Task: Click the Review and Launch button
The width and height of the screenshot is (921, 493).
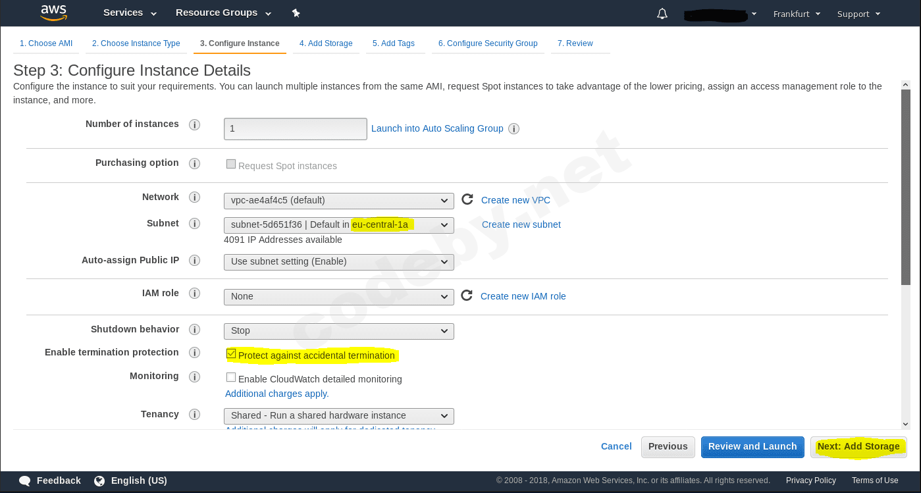Action: pyautogui.click(x=752, y=446)
